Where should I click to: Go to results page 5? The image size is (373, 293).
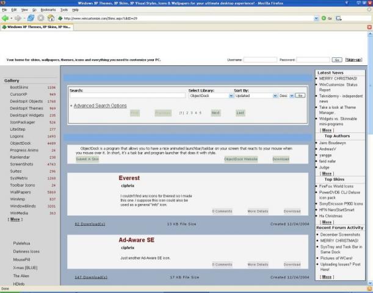tap(200, 113)
